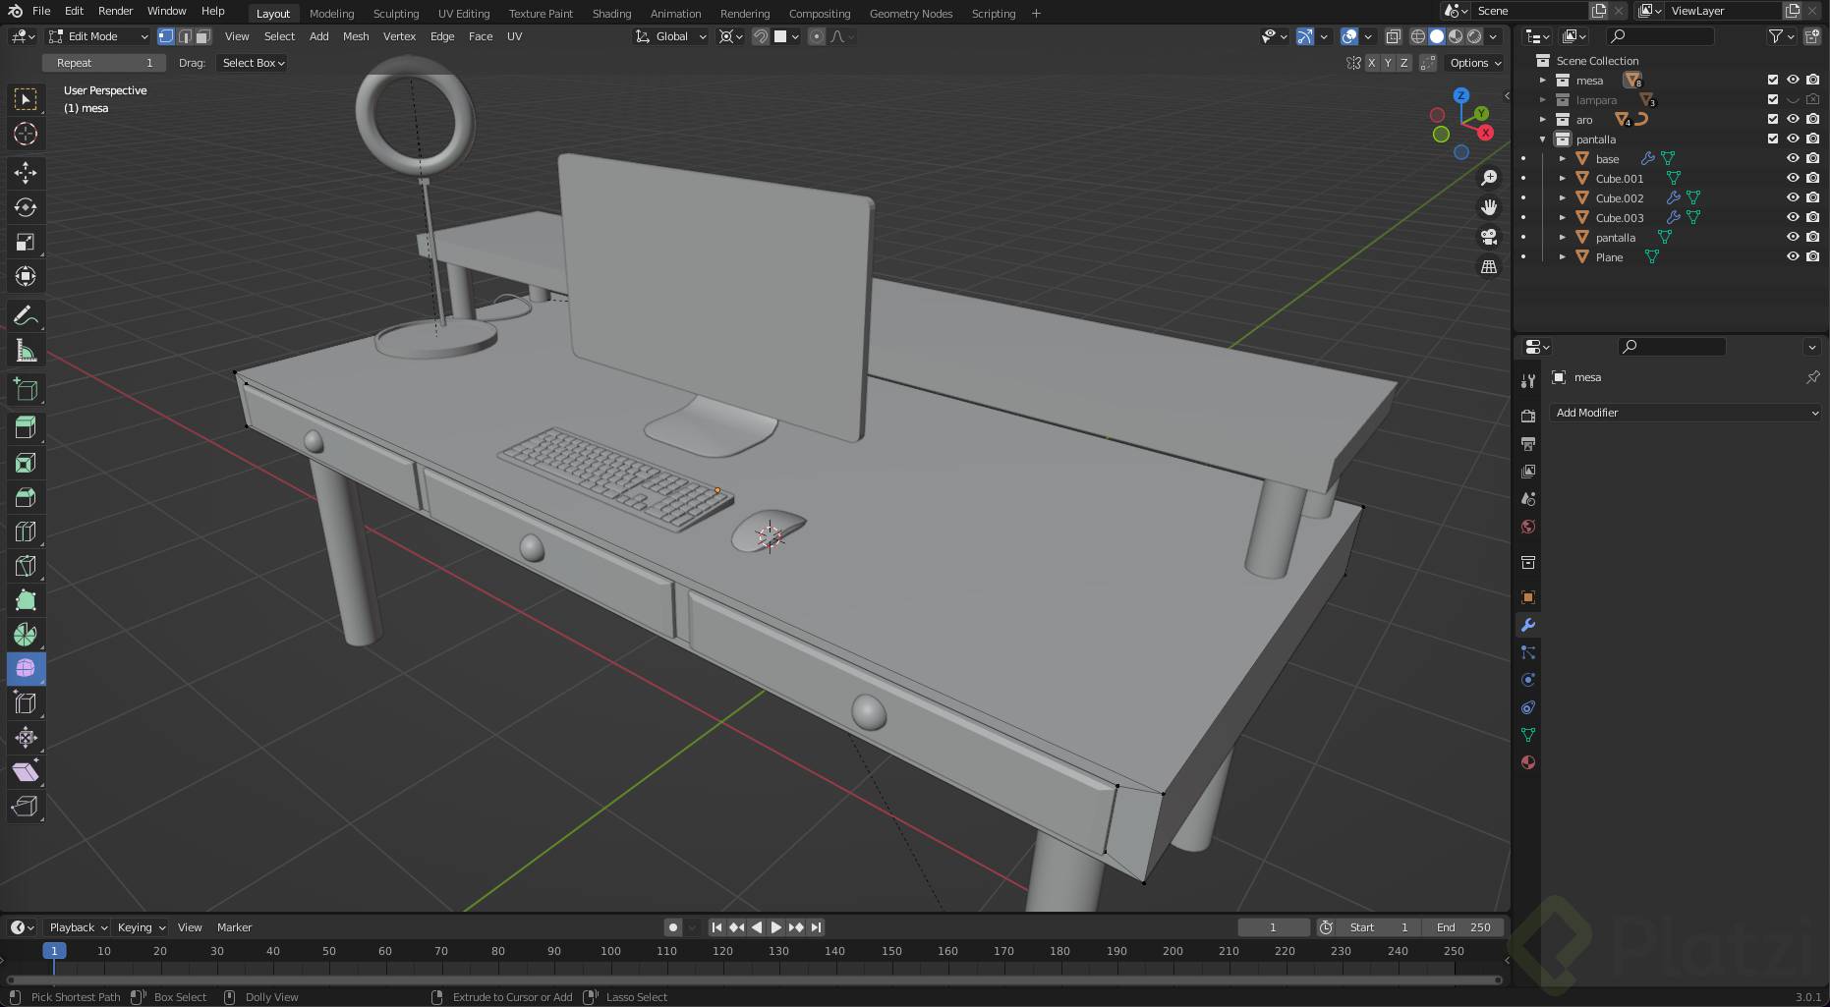Click frame 100 on the timeline ruler
This screenshot has height=1007, width=1830.
point(610,951)
